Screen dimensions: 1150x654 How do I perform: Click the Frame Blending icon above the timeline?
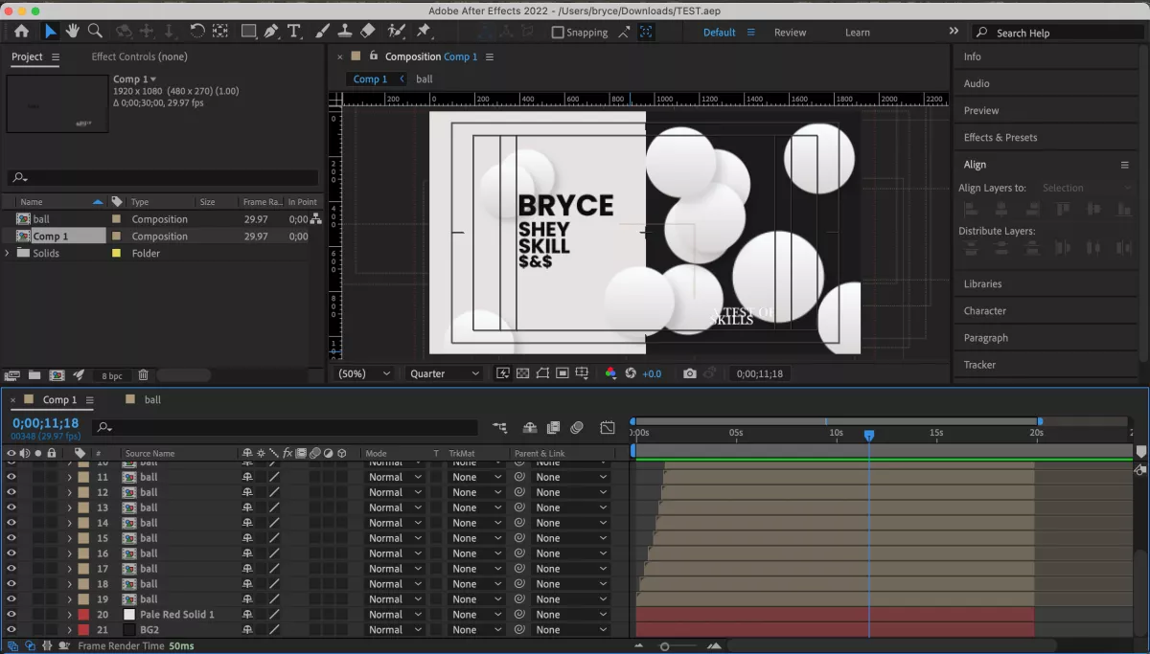(553, 427)
